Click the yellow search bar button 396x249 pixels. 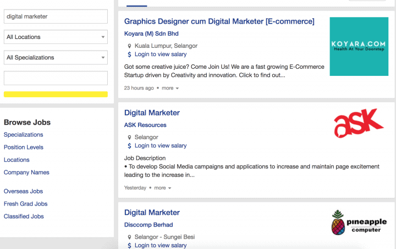[x=56, y=94]
